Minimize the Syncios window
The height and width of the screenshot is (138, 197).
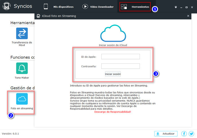(182, 7)
